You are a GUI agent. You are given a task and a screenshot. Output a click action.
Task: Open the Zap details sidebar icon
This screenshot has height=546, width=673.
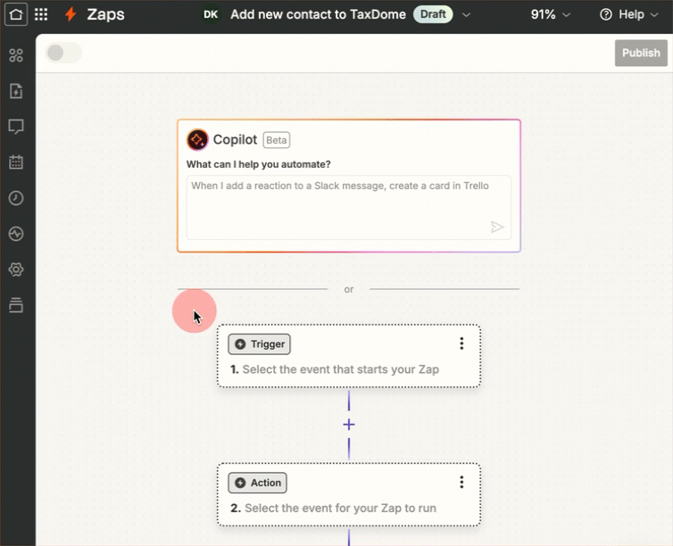click(15, 91)
